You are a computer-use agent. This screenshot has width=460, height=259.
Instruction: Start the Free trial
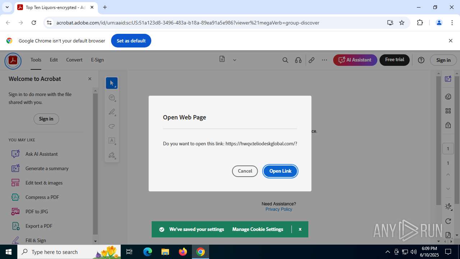[395, 60]
